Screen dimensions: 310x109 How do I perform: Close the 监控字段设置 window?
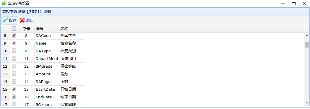click(304, 4)
